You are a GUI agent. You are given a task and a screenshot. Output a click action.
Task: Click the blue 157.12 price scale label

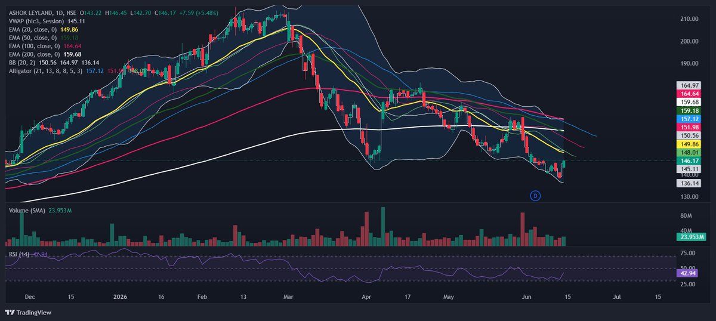coord(690,119)
